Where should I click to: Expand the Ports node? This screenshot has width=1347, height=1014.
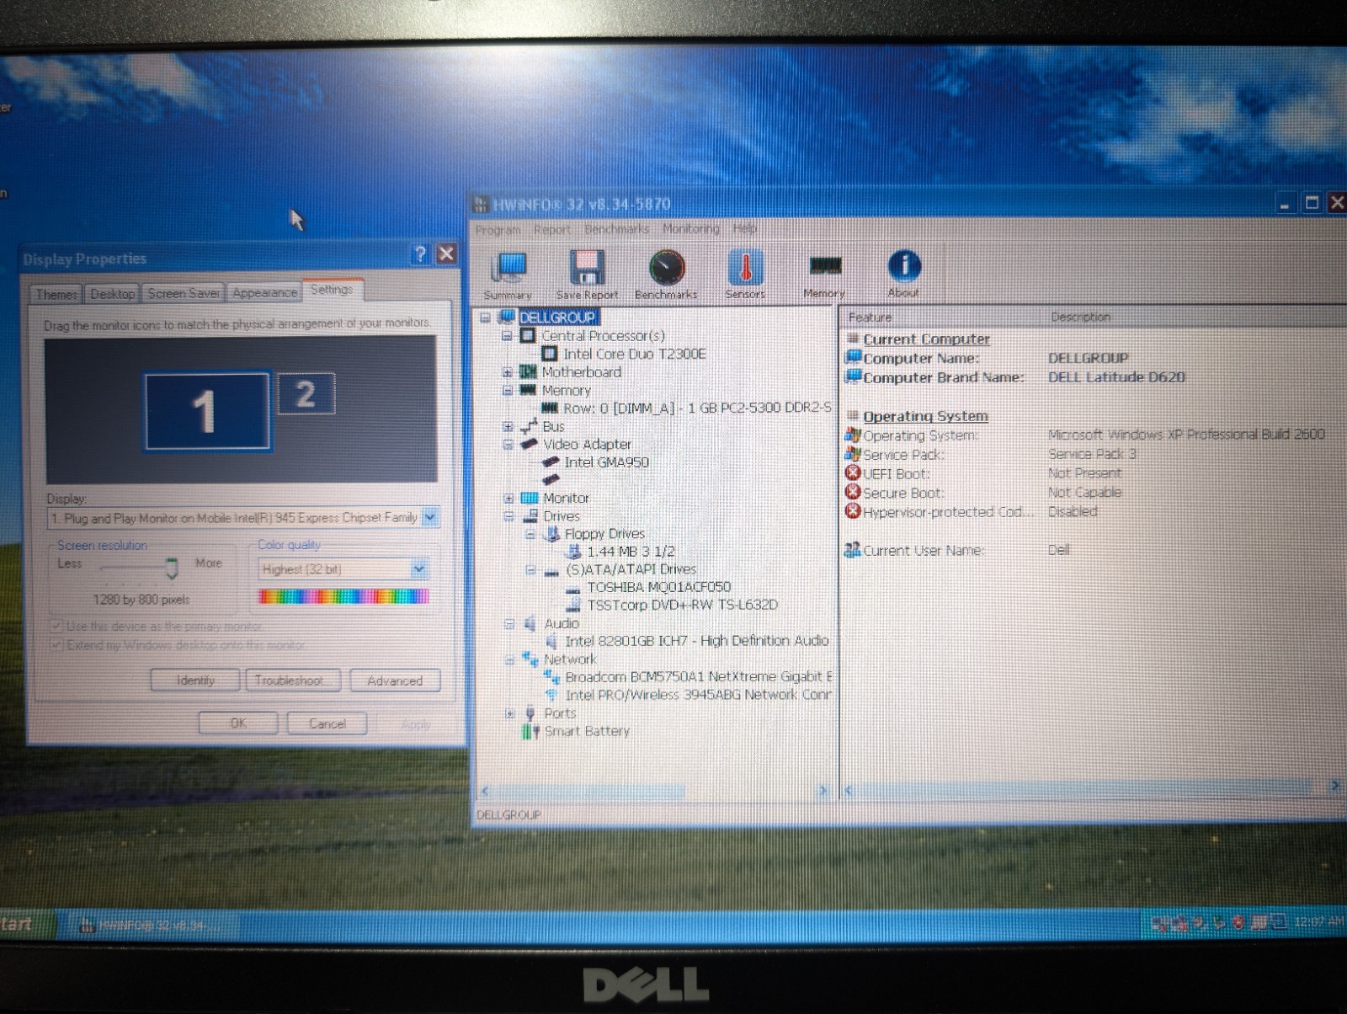point(509,713)
